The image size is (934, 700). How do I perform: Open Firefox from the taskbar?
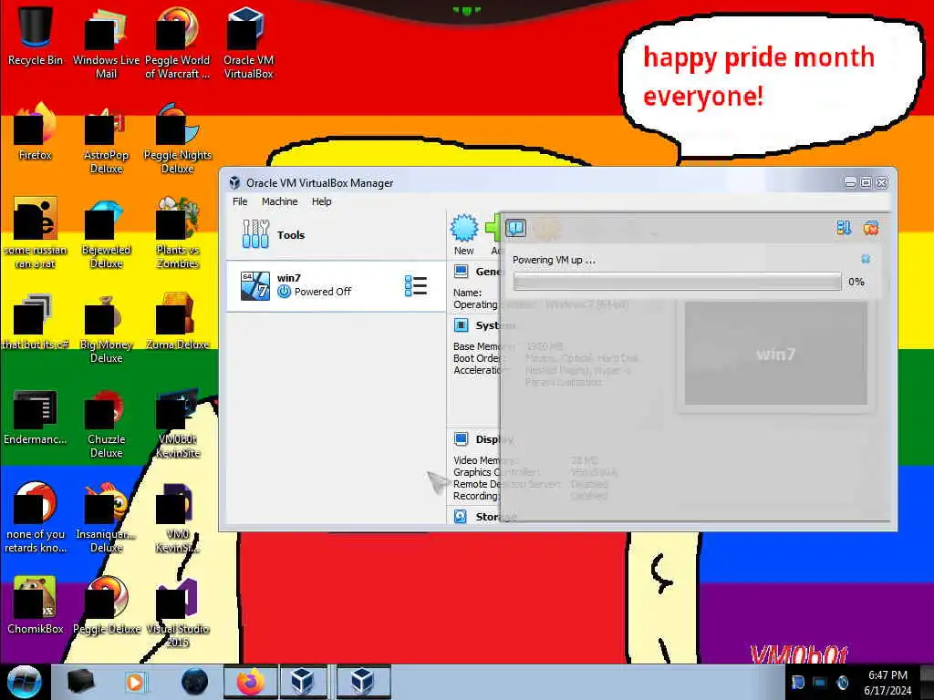point(250,682)
